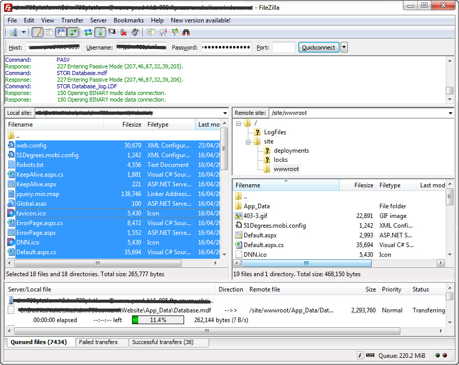The width and height of the screenshot is (459, 365).
Task: Switch to the Successful transfers tab
Action: (x=168, y=342)
